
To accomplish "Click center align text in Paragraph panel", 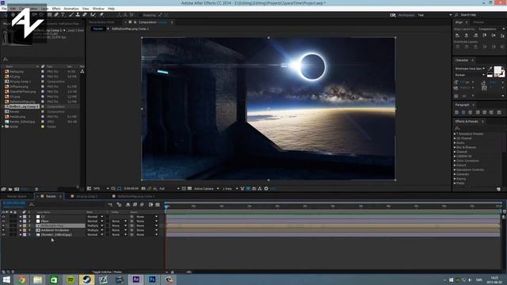I will 463,112.
